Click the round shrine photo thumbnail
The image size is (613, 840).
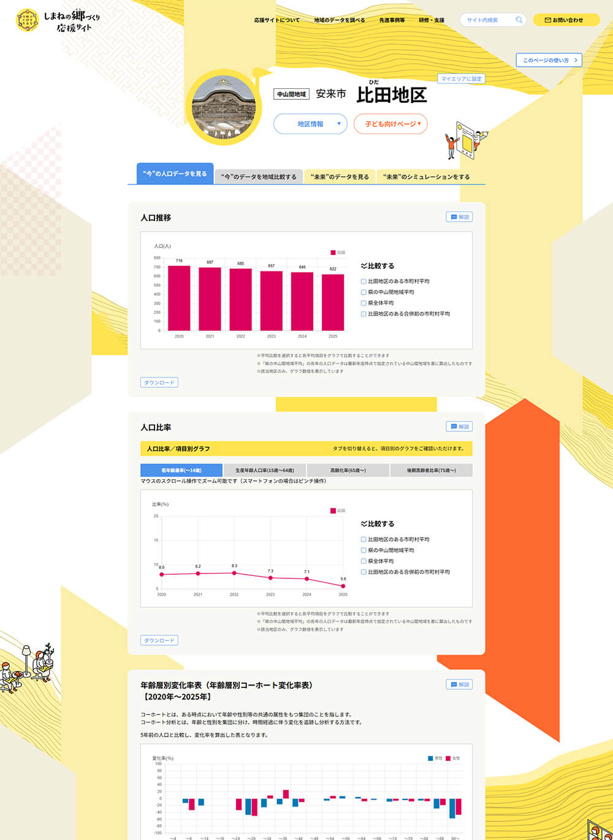pyautogui.click(x=224, y=108)
